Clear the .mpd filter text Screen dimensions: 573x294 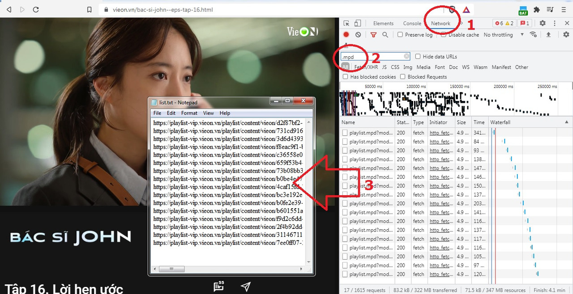(406, 56)
